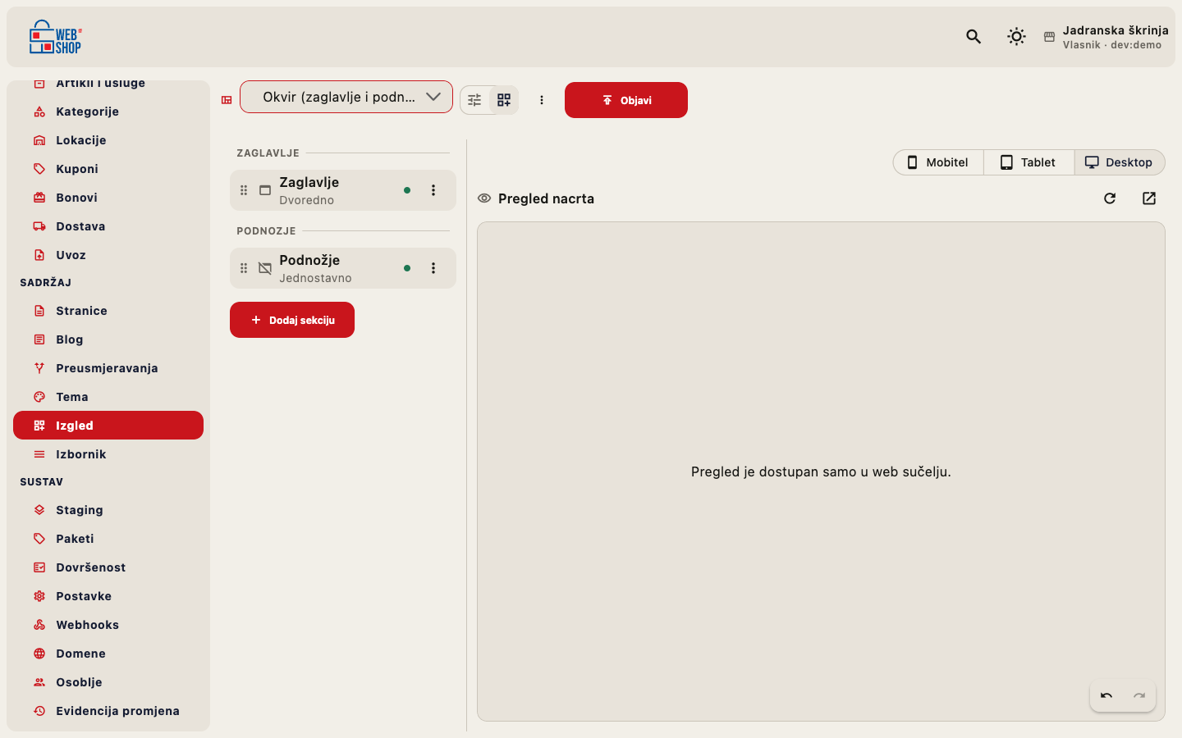Grab the Zaglavlje section drag handle
Image resolution: width=1182 pixels, height=738 pixels.
pos(244,190)
